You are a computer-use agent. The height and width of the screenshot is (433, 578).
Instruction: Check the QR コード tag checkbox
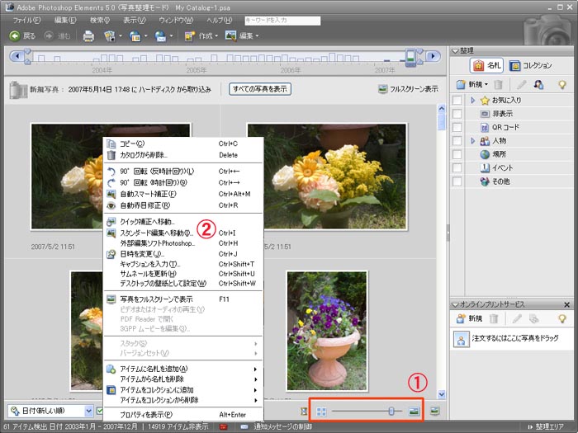pos(457,127)
